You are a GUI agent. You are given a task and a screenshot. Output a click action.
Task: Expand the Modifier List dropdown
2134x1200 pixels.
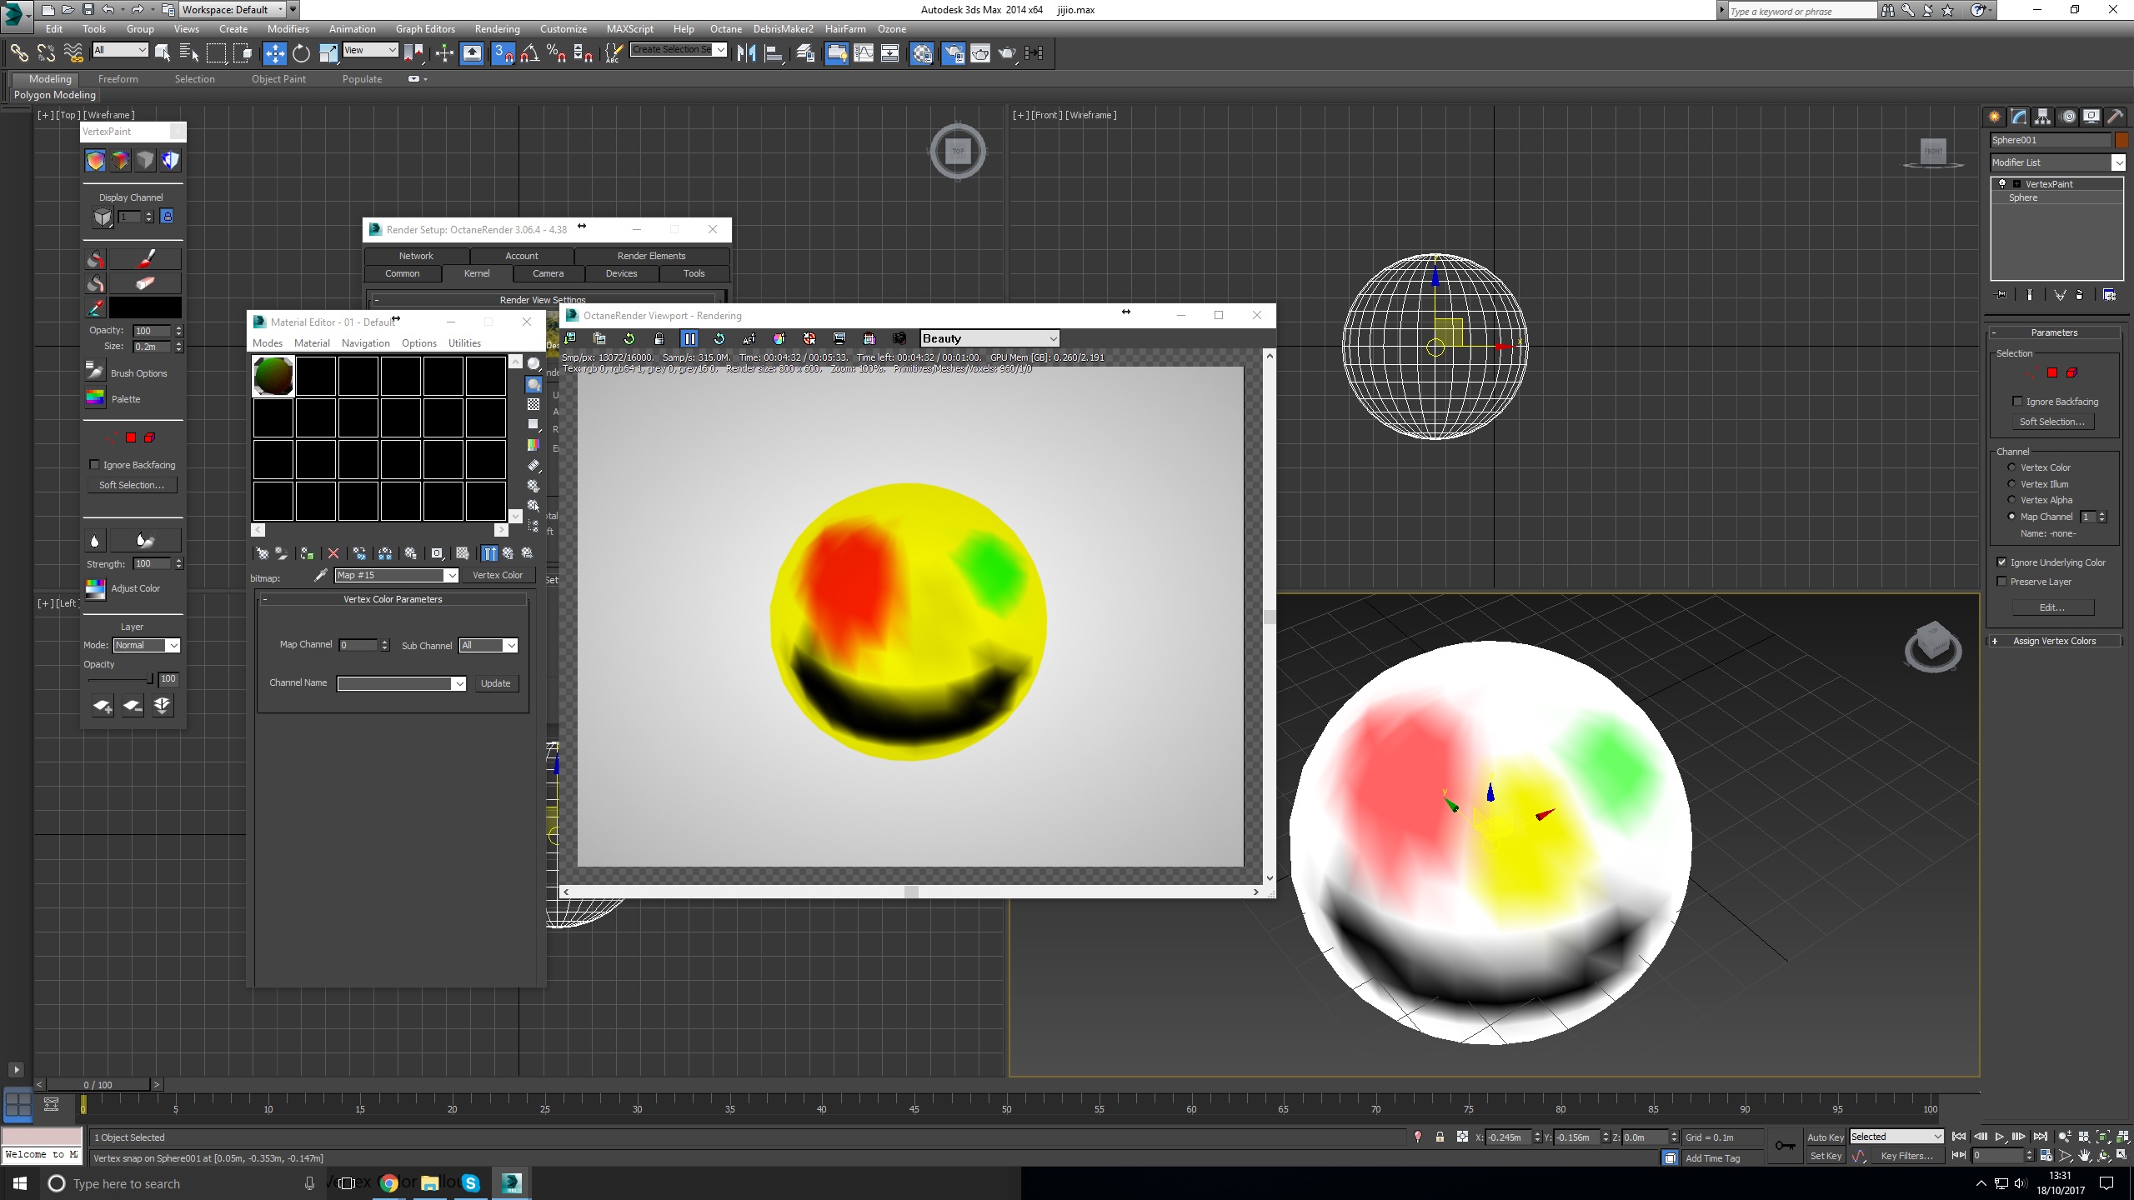pyautogui.click(x=2118, y=162)
